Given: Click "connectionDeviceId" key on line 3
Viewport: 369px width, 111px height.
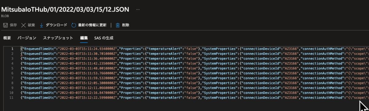Looking at the screenshot, I should (262, 59).
